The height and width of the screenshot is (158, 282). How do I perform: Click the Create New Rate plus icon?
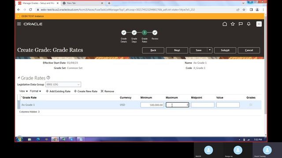point(75,91)
